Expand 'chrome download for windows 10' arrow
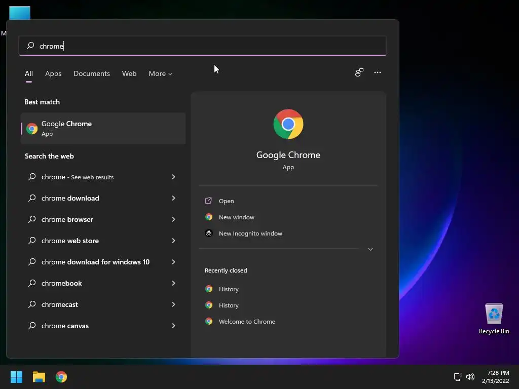The image size is (519, 389). 173,262
